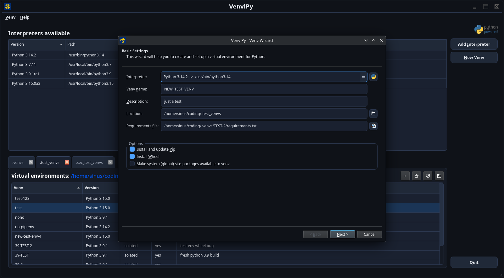The image size is (504, 278).
Task: Click the refresh venv list icon
Action: point(428,176)
